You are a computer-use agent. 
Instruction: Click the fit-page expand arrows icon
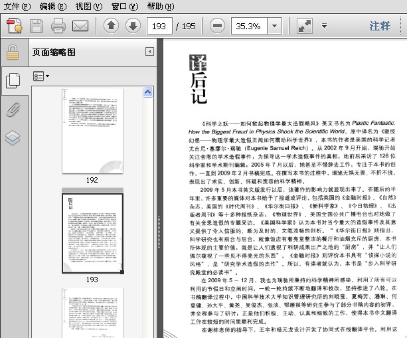coord(305,26)
